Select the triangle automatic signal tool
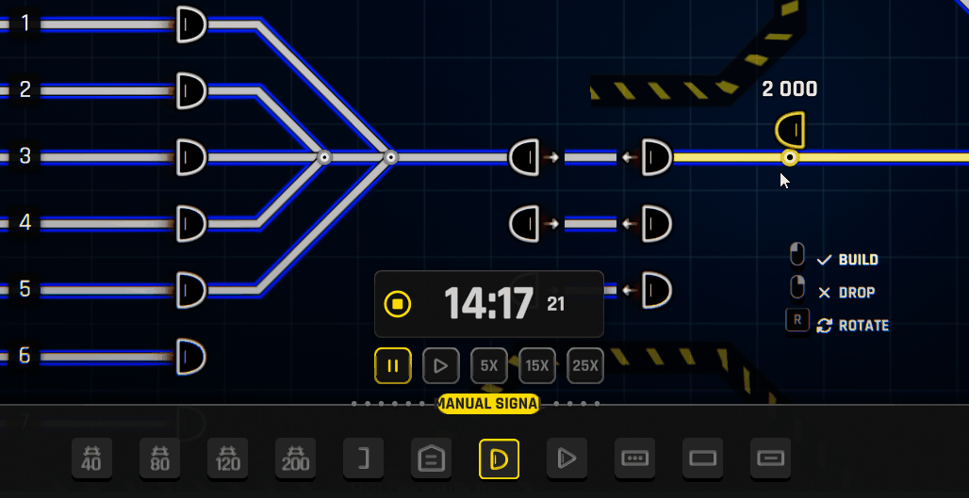This screenshot has height=498, width=969. (567, 458)
